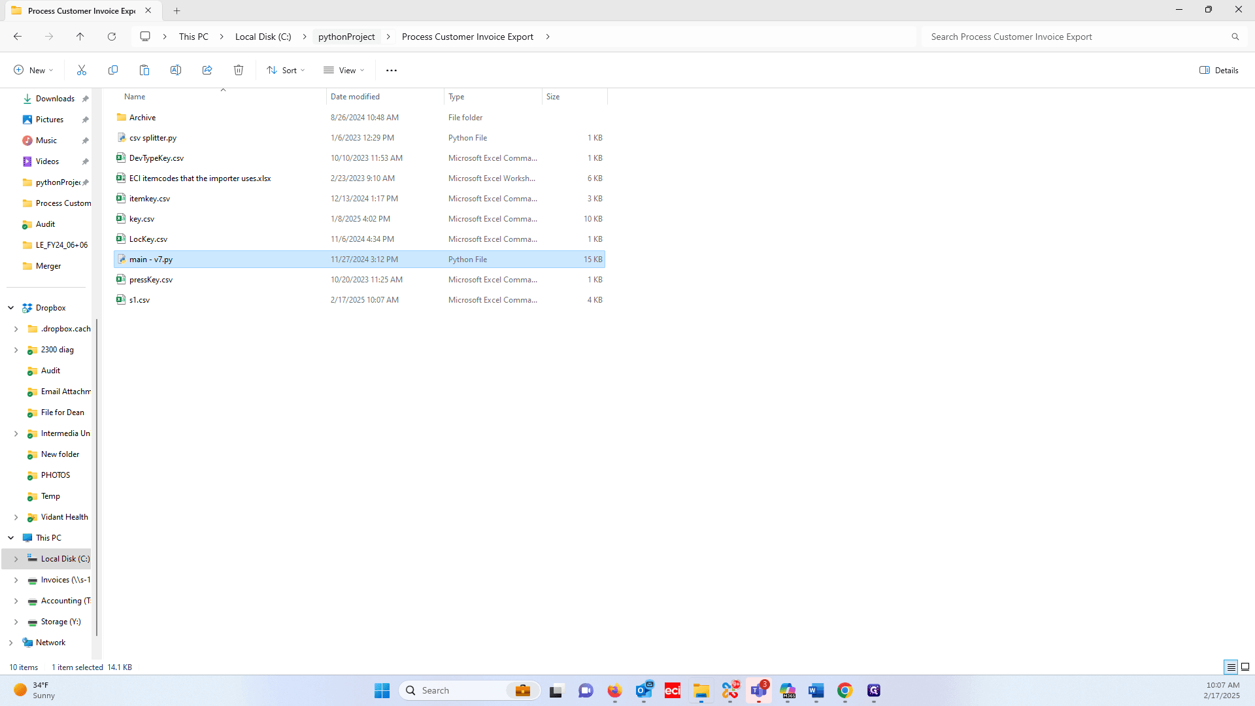Click the Delete trash icon
Image resolution: width=1255 pixels, height=706 pixels.
(239, 70)
